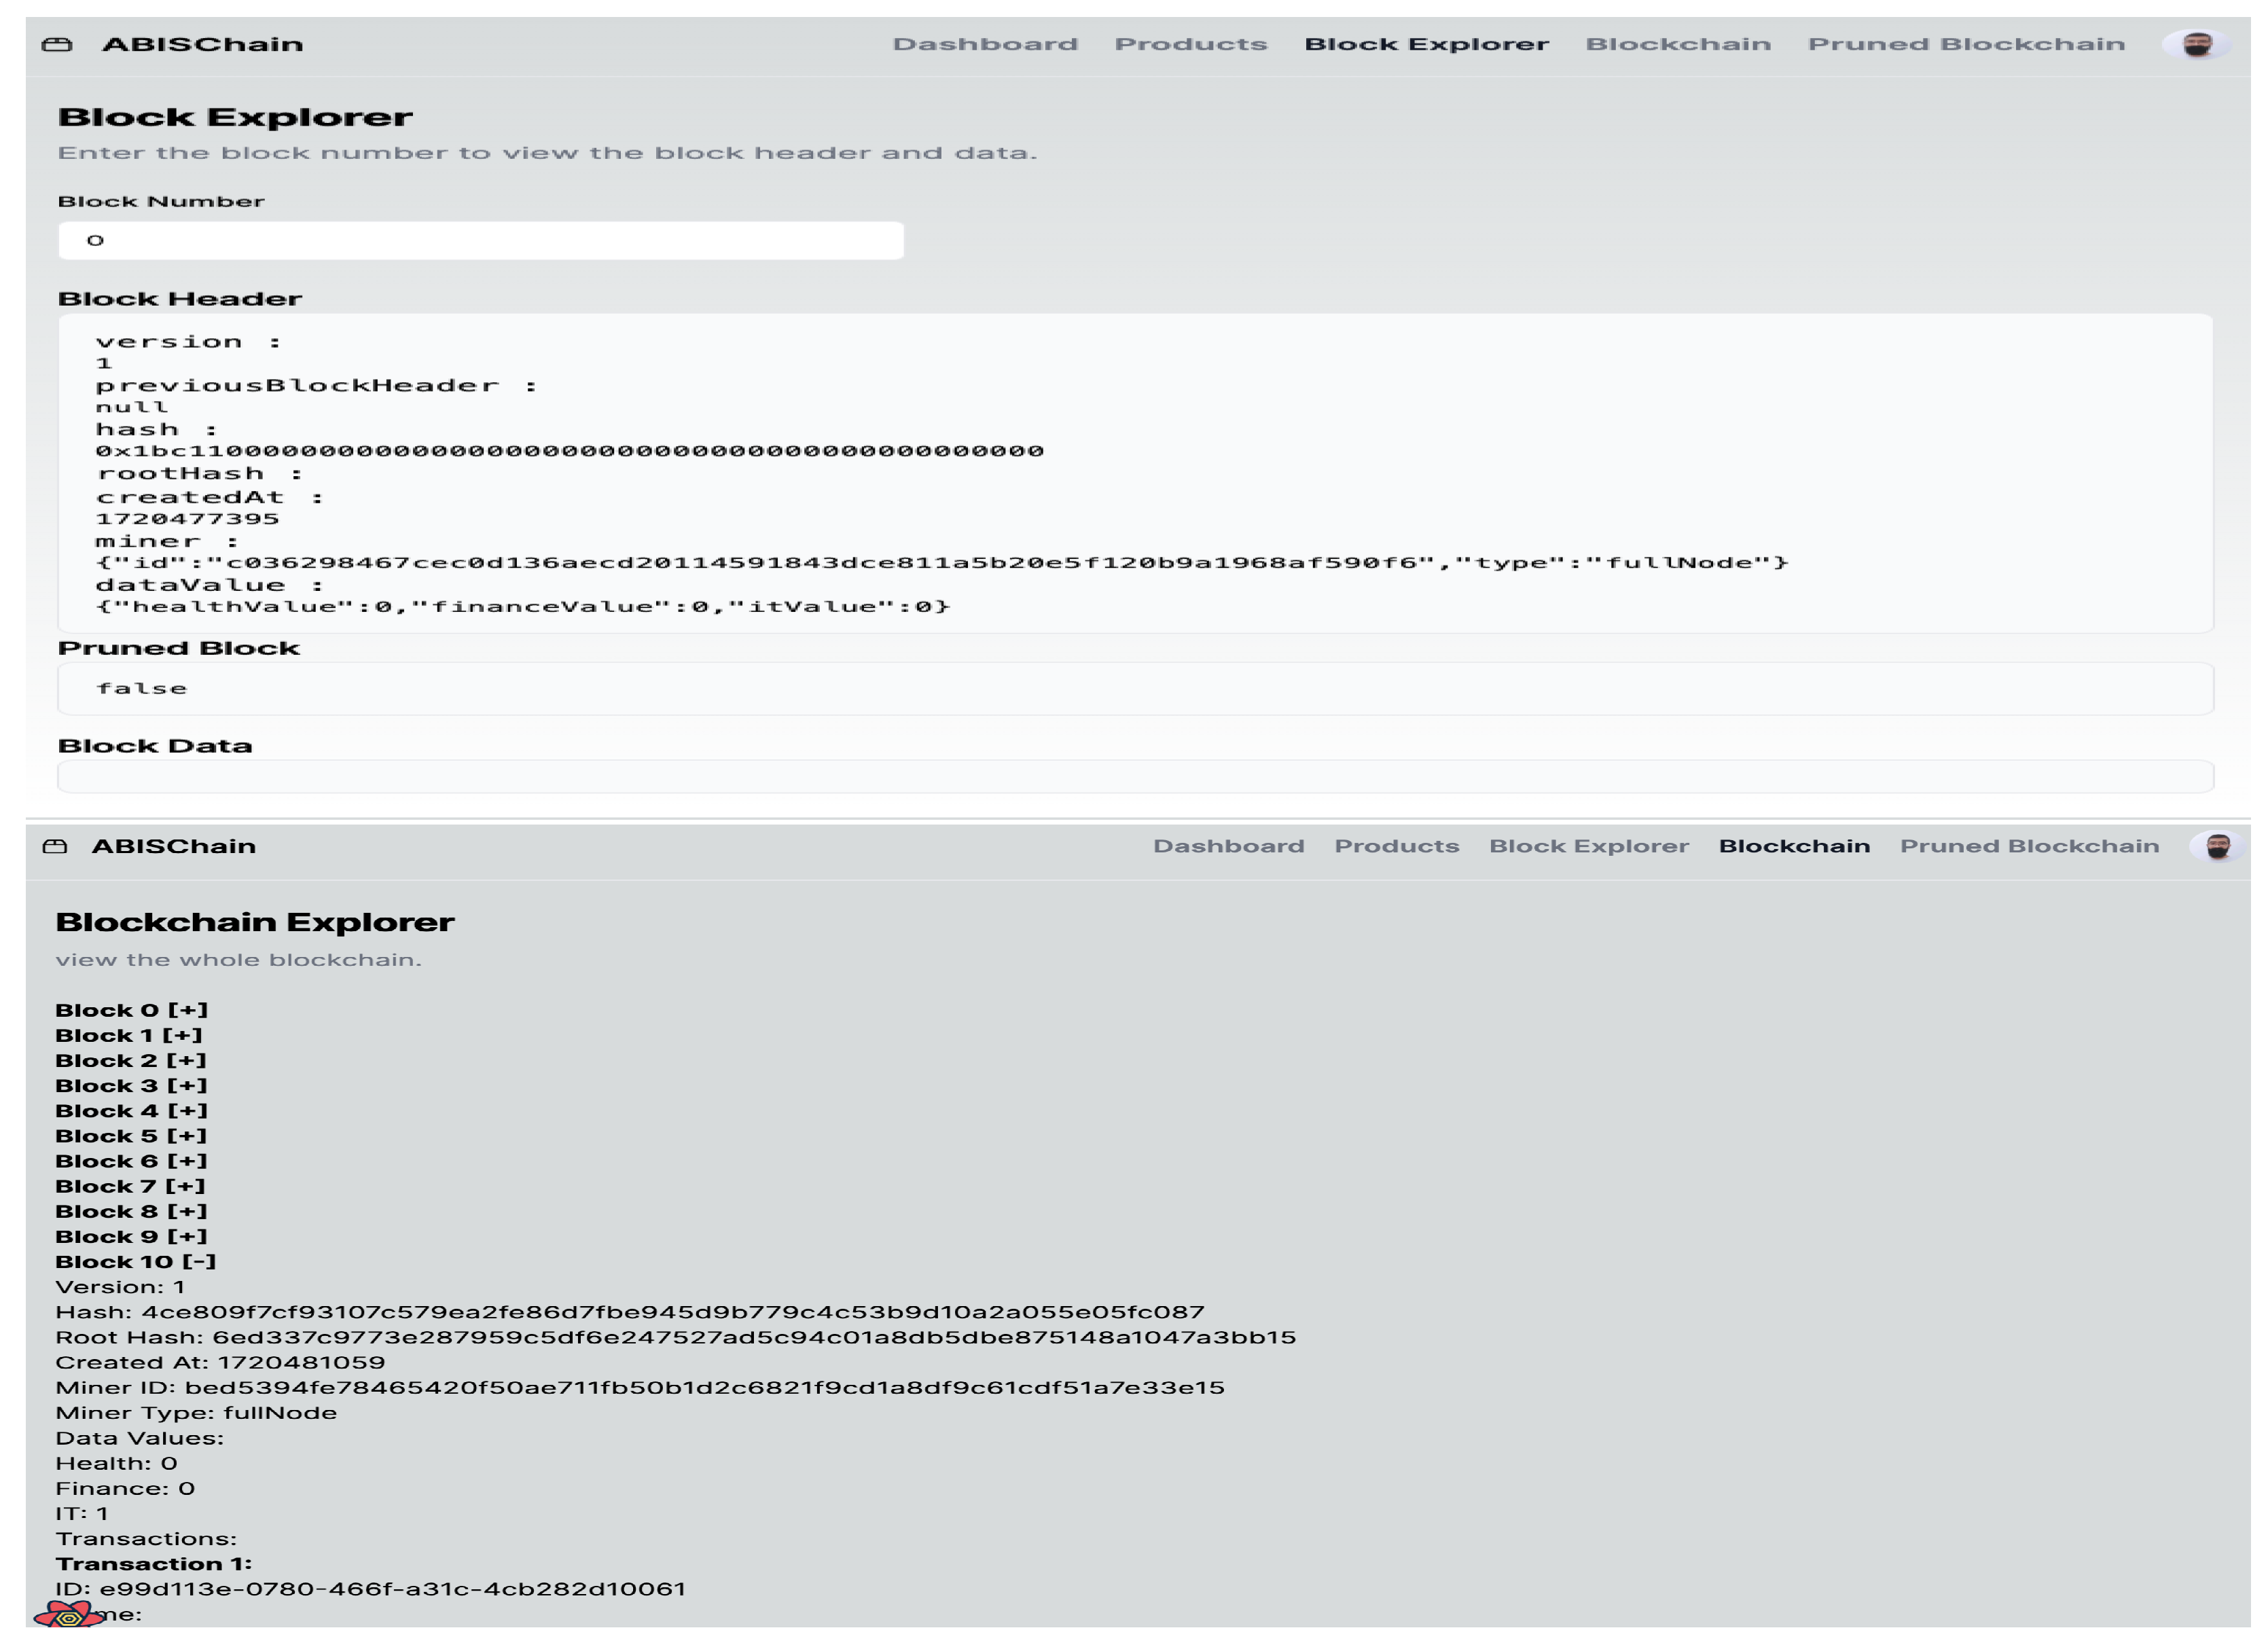Expand Block 0 in the blockchain list
The image size is (2268, 1645).
coord(131,1010)
